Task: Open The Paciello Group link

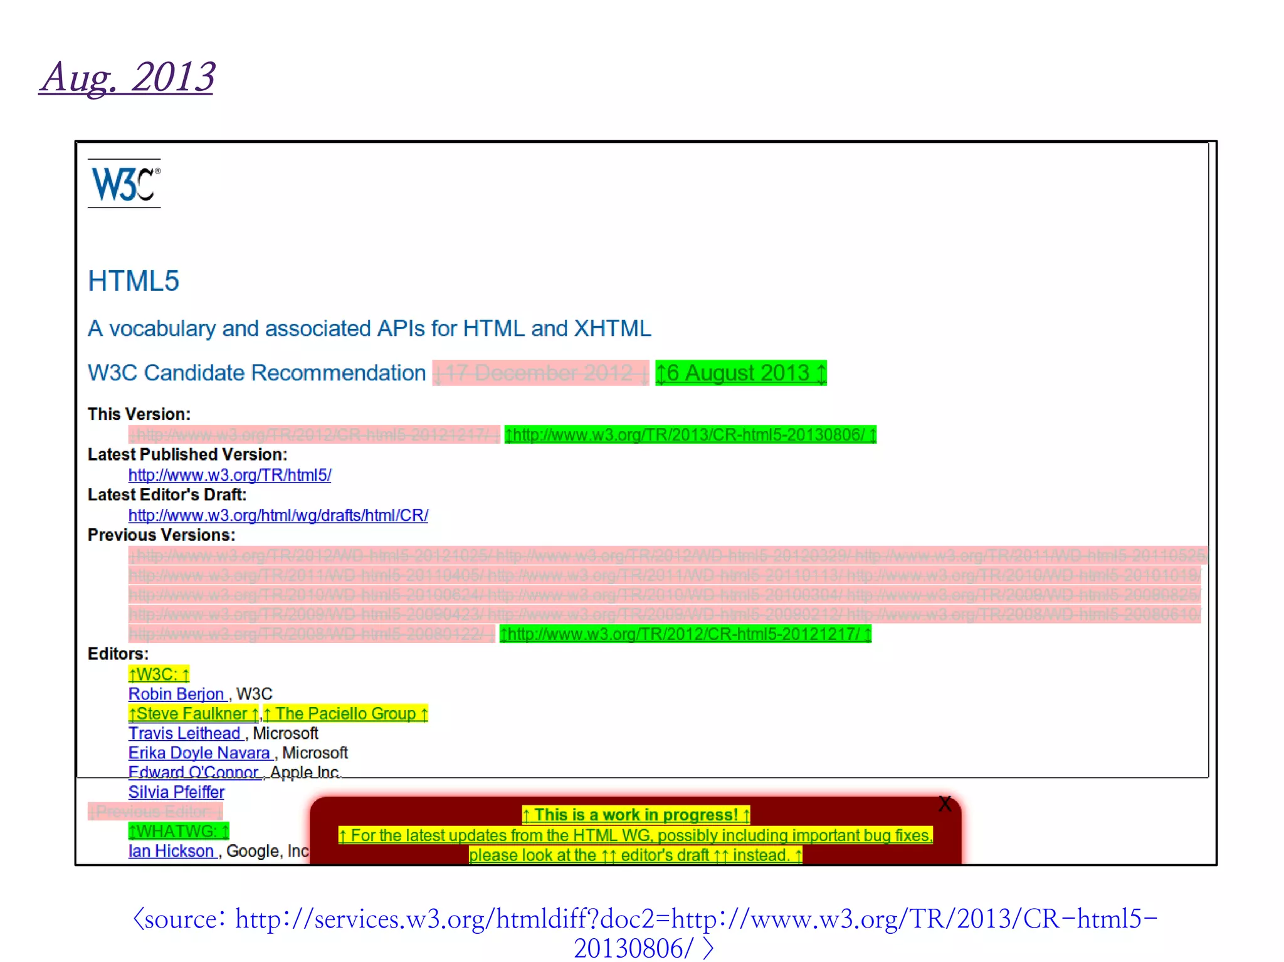Action: [346, 713]
